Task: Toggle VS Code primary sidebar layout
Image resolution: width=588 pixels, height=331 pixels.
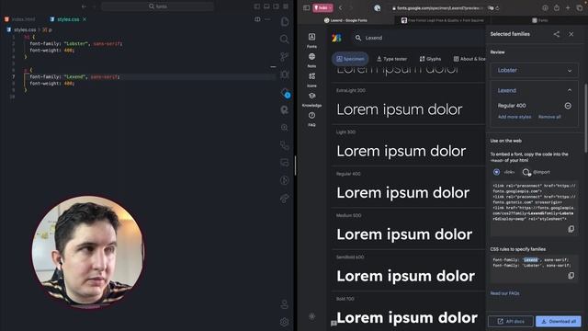Action: [257, 6]
